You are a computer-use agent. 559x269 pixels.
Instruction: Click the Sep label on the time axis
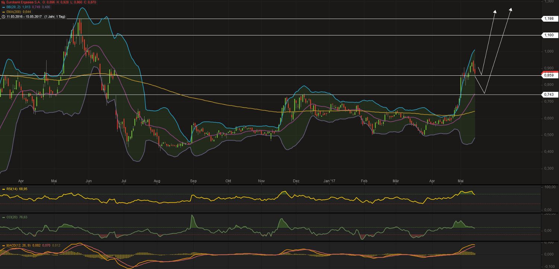[x=193, y=181]
